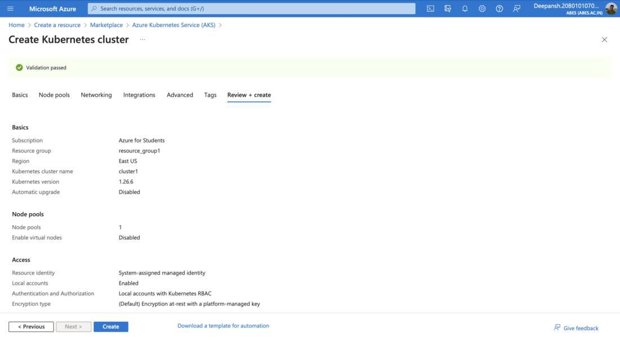Image resolution: width=620 pixels, height=341 pixels.
Task: Click Local accounts with Kubernetes RBAC value
Action: 165,293
